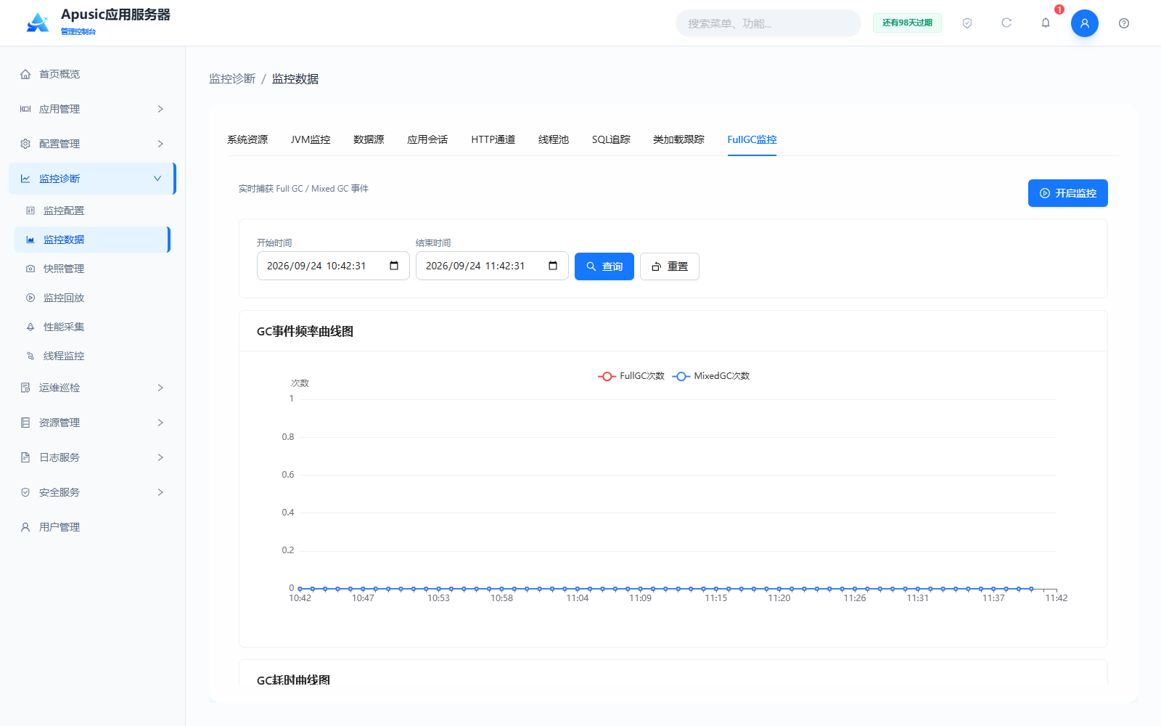Click the 快照管理 camera icon
This screenshot has width=1161, height=726.
click(30, 269)
